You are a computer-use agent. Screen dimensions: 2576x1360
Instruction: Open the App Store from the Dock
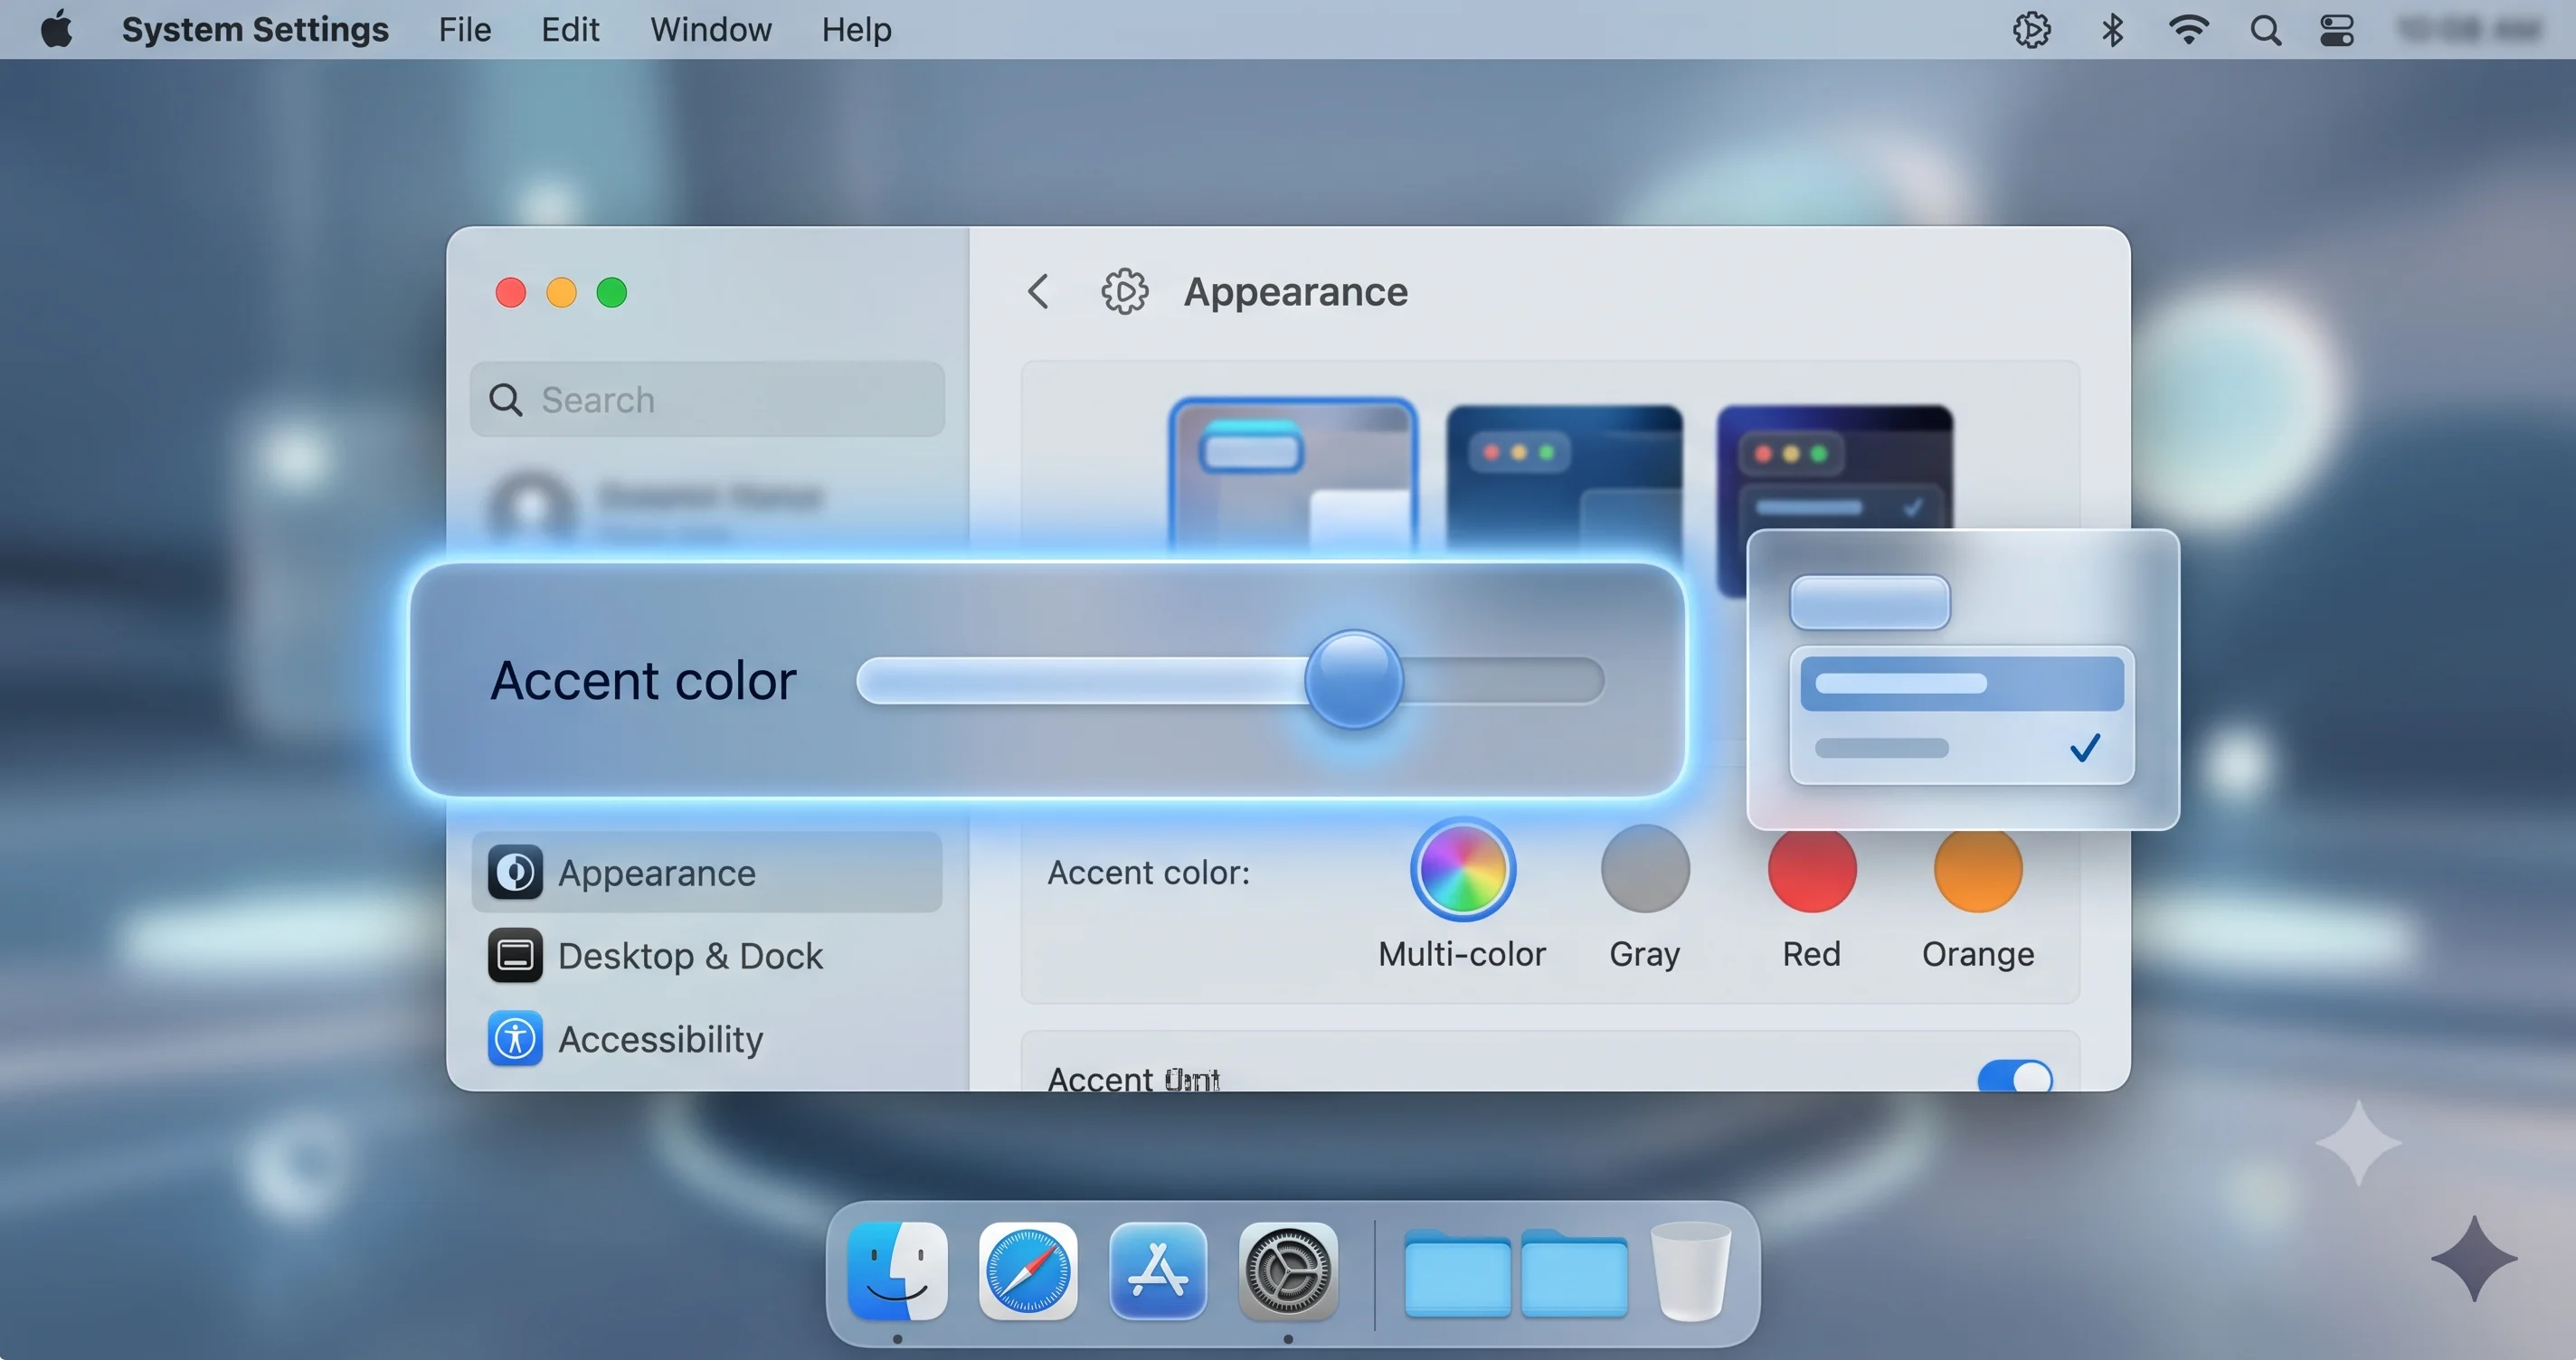coord(1158,1271)
